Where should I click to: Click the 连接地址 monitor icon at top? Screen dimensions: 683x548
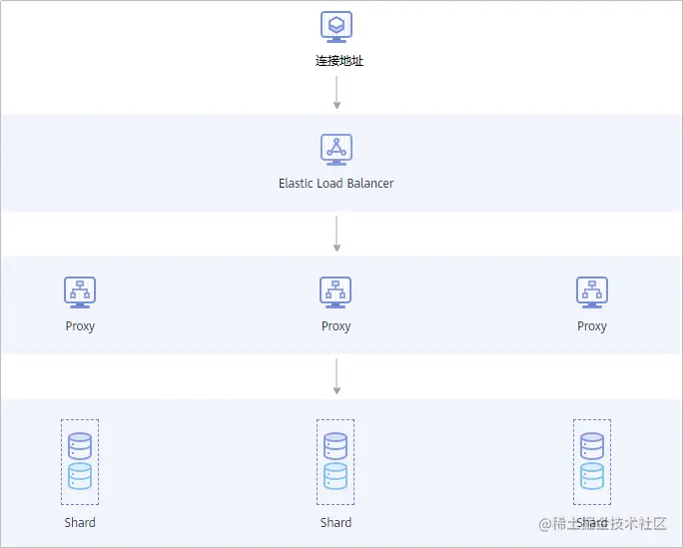pos(337,27)
